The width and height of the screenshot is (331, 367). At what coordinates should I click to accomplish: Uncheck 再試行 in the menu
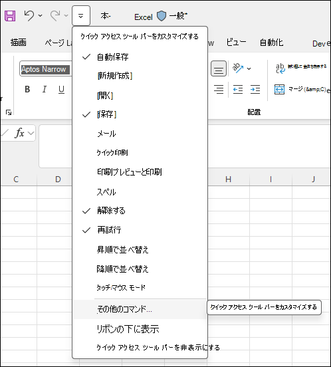coord(140,230)
